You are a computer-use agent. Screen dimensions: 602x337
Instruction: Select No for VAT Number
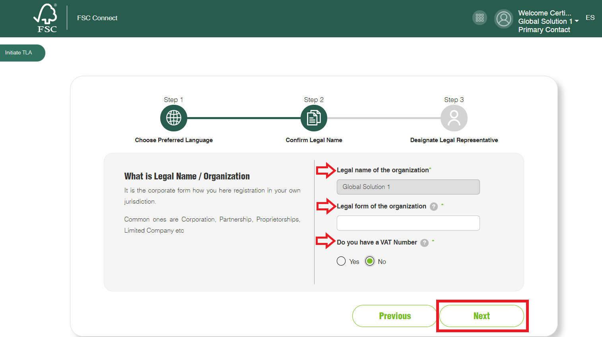tap(370, 261)
